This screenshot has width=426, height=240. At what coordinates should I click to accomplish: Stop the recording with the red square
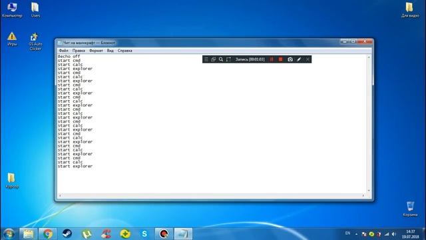pyautogui.click(x=281, y=59)
